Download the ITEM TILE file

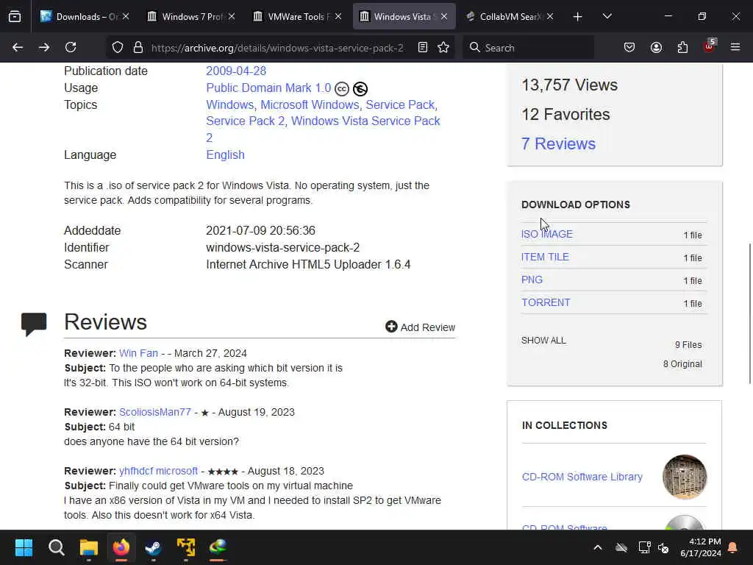[x=545, y=257]
